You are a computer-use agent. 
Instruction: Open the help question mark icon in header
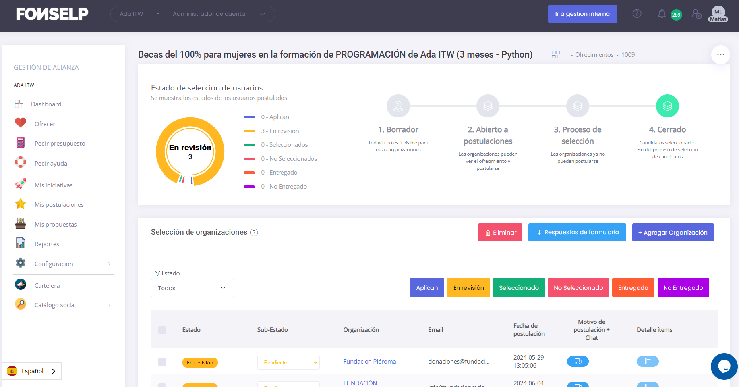pyautogui.click(x=637, y=14)
